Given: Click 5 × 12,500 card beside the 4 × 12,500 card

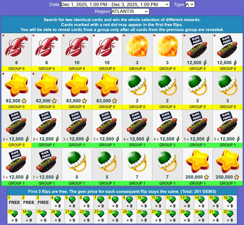Looking at the screenshot, I should 198,129.
